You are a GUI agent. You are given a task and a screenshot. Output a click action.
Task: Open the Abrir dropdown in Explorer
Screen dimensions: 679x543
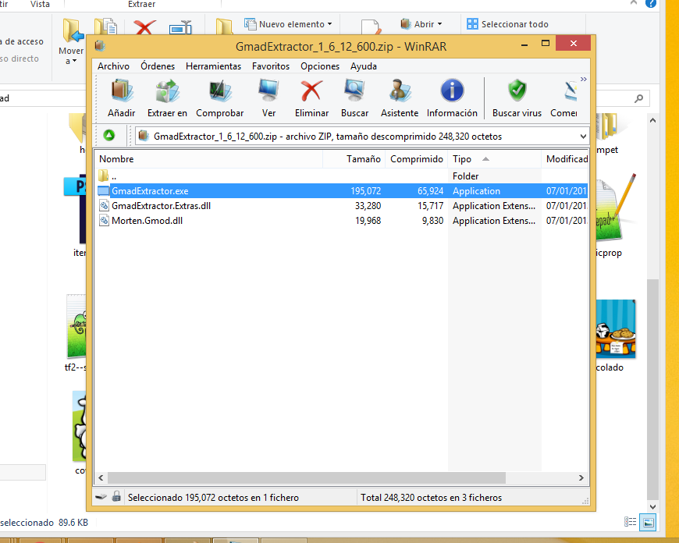421,24
